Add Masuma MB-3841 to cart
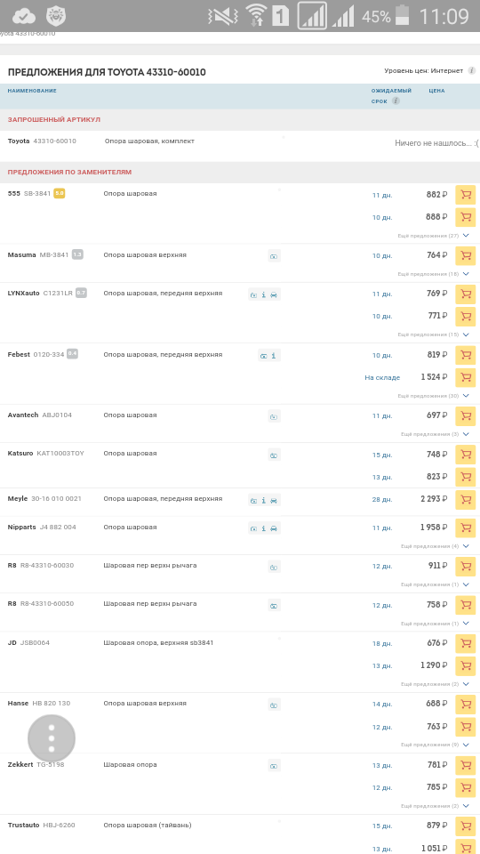480x854 pixels. click(465, 255)
